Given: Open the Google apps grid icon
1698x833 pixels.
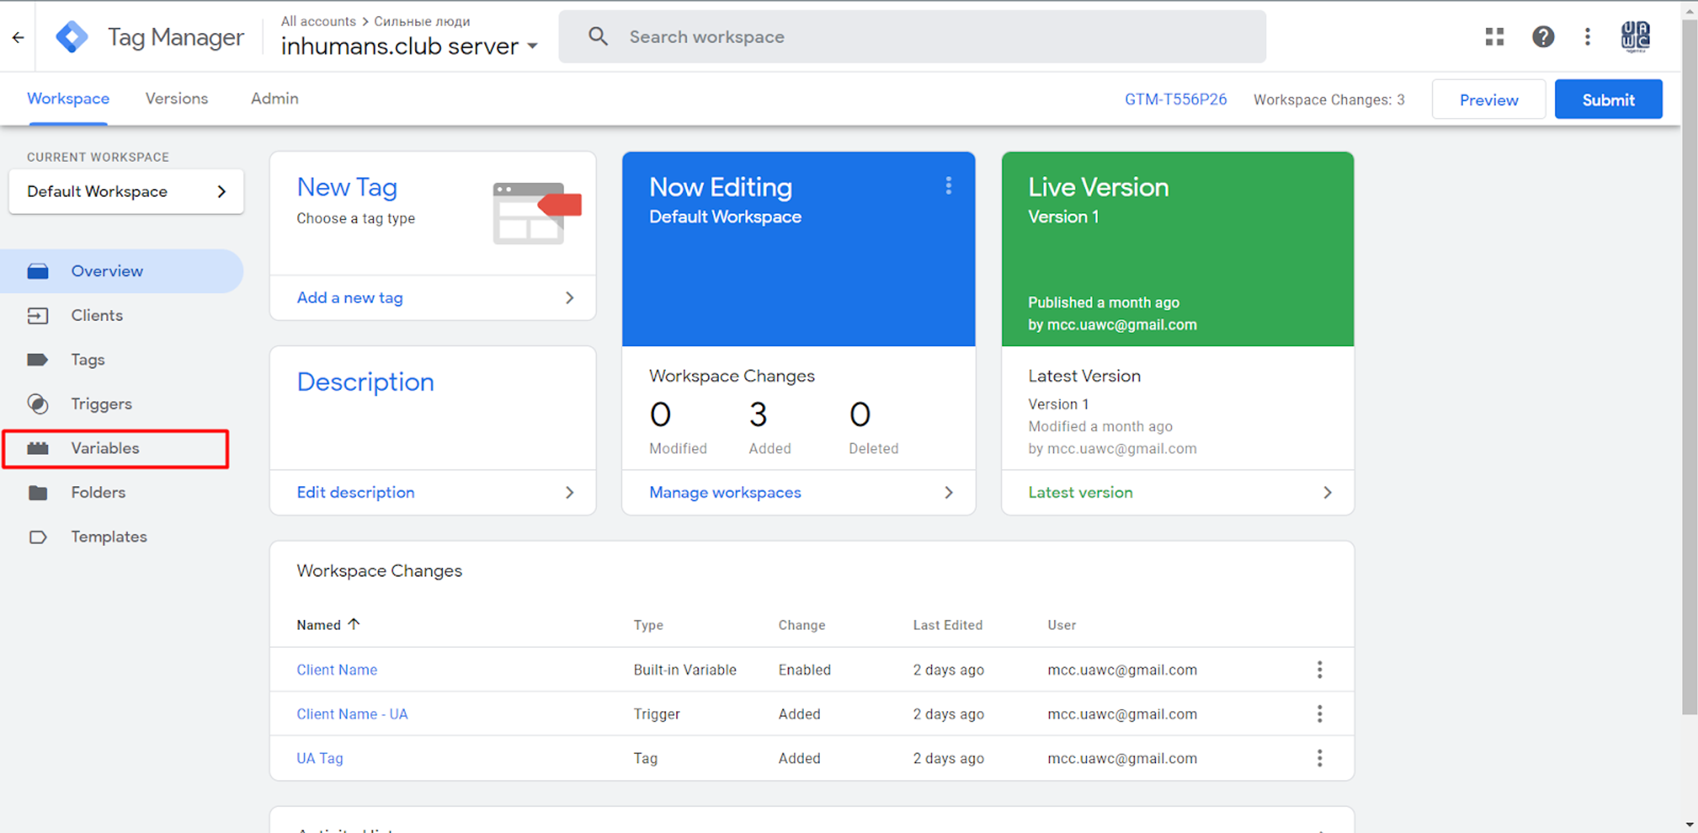Looking at the screenshot, I should [1494, 36].
